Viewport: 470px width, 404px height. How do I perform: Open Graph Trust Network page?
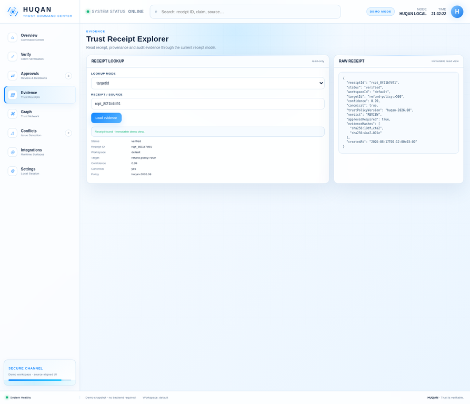point(40,114)
